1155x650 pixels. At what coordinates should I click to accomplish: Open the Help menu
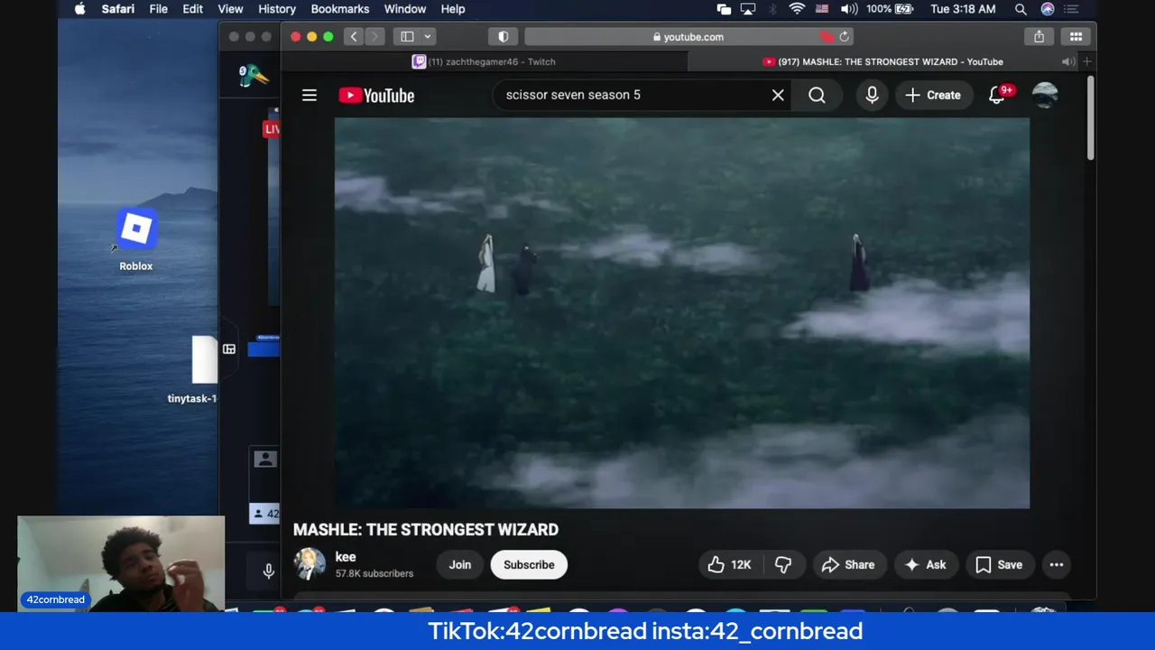pyautogui.click(x=453, y=9)
